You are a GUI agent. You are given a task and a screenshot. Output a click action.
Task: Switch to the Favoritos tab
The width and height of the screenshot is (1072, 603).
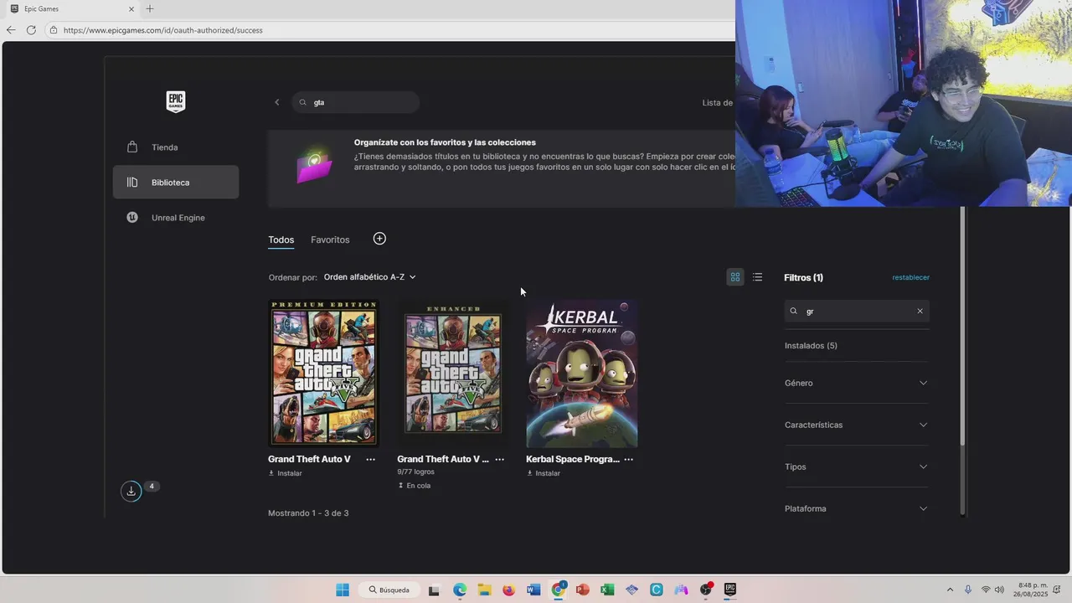(x=330, y=240)
